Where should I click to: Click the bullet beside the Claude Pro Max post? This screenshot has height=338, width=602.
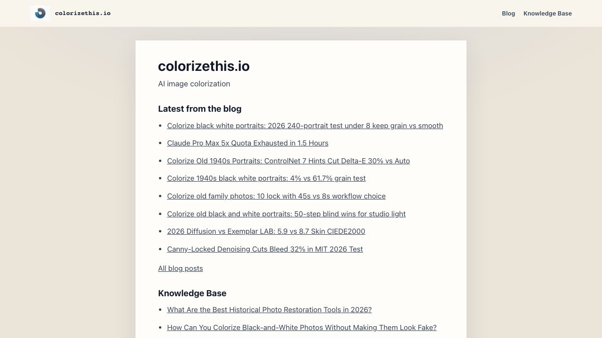(161, 143)
